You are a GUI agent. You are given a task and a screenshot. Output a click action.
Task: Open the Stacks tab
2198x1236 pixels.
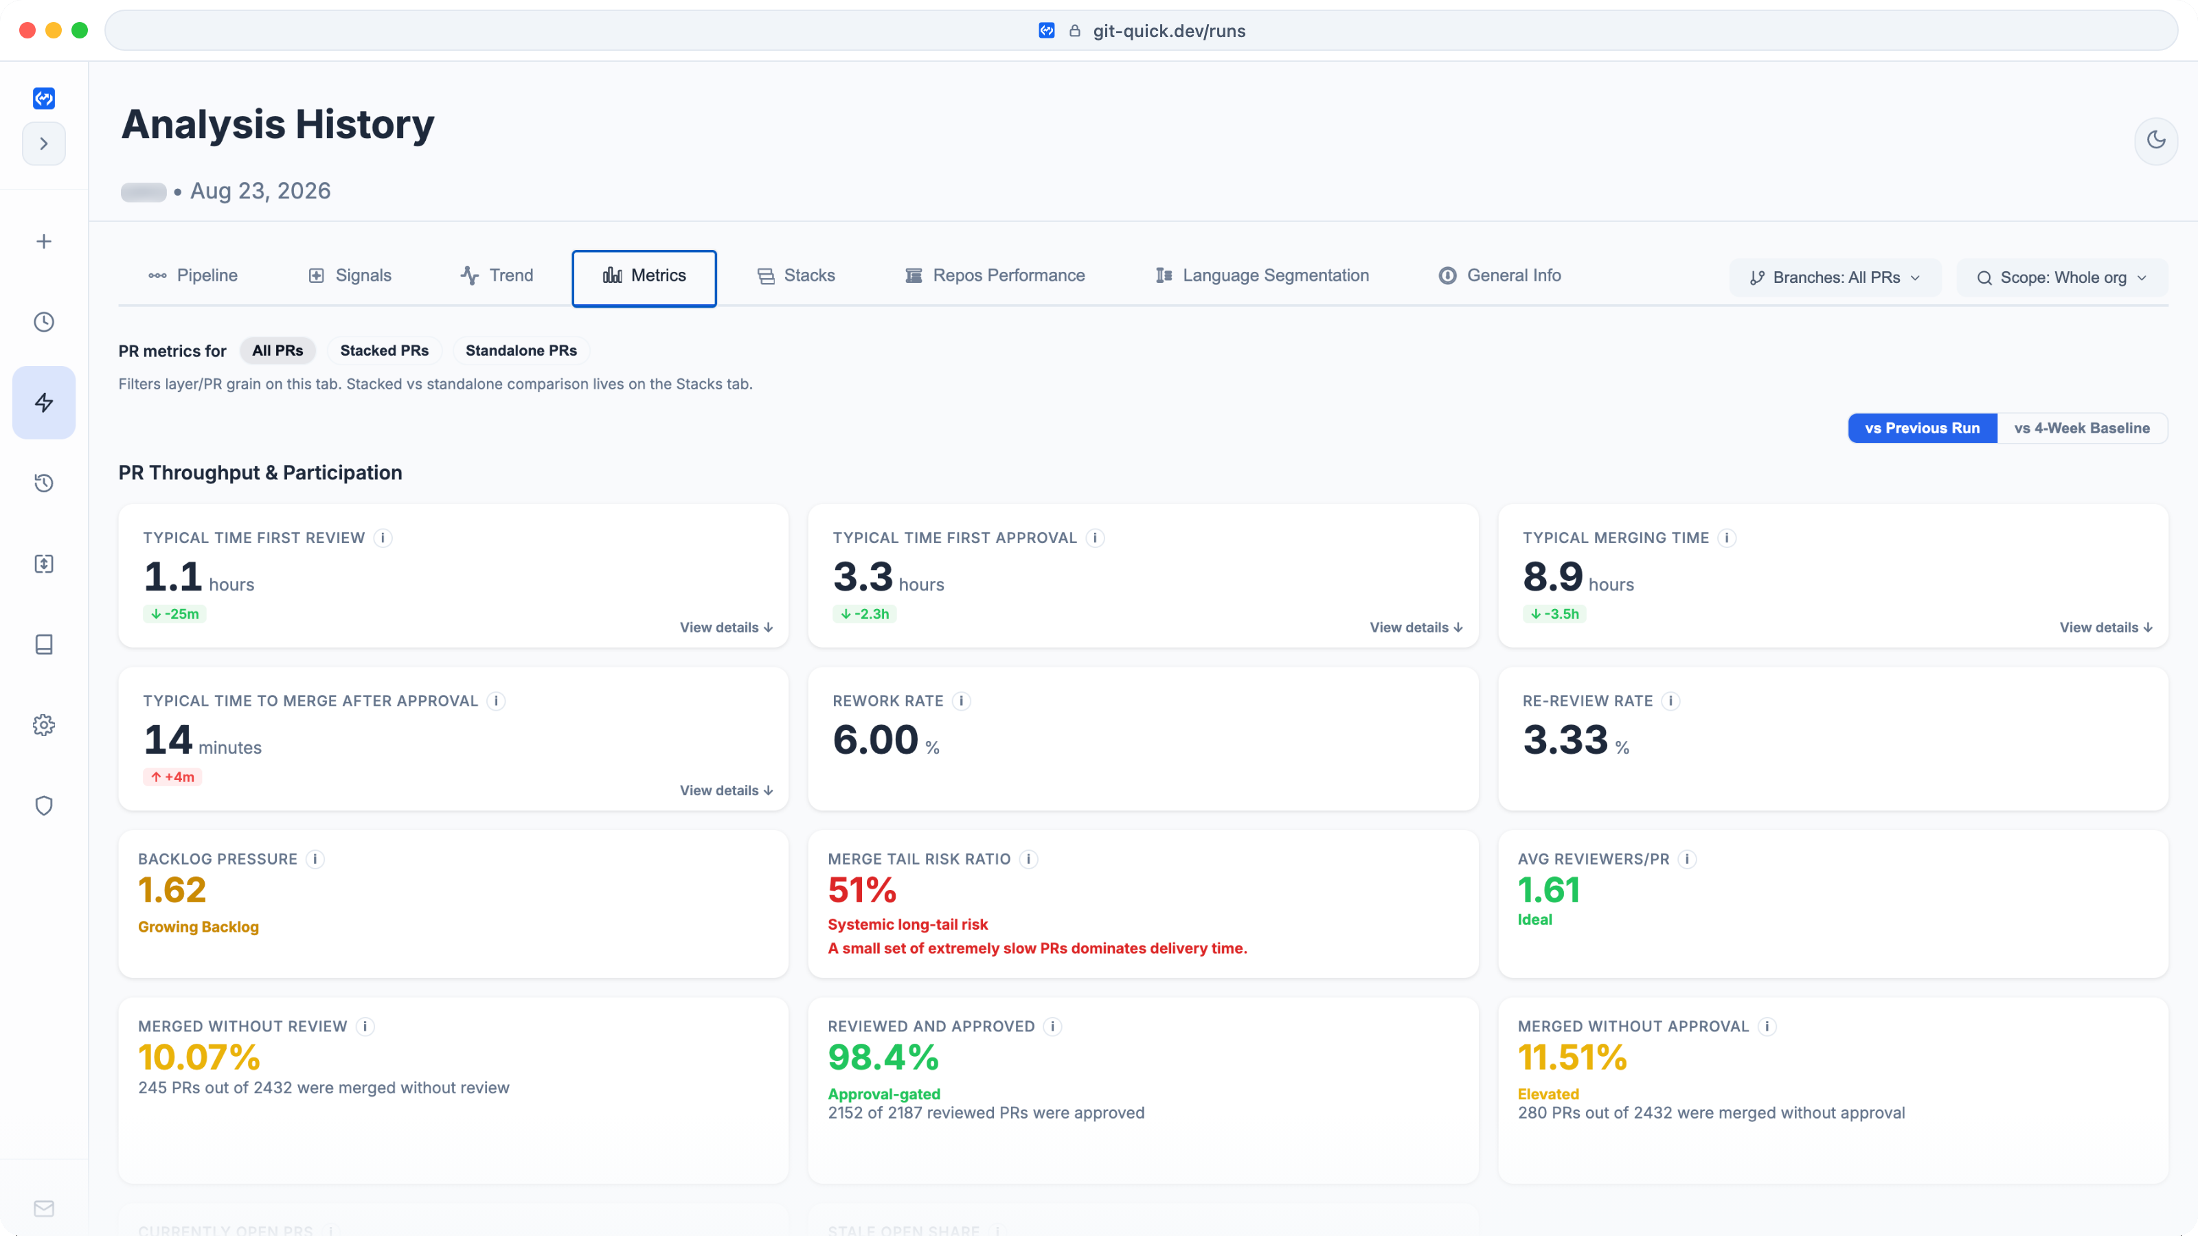coord(796,275)
